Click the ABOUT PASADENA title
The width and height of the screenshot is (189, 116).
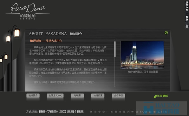click(x=48, y=34)
